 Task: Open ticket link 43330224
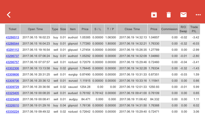(12, 112)
